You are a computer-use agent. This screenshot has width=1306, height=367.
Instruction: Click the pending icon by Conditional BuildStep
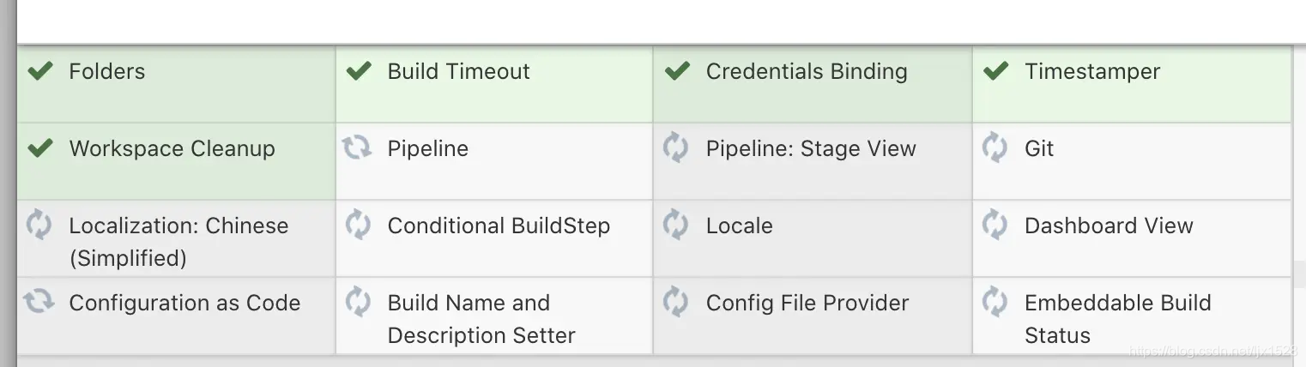(357, 226)
